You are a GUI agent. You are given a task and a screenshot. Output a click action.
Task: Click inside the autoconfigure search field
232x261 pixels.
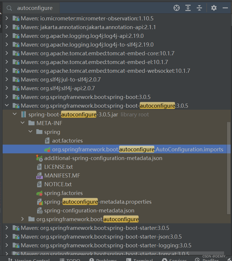35,8
